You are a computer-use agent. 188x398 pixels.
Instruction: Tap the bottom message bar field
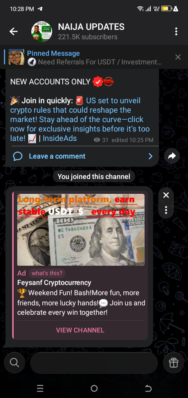[x=94, y=363]
